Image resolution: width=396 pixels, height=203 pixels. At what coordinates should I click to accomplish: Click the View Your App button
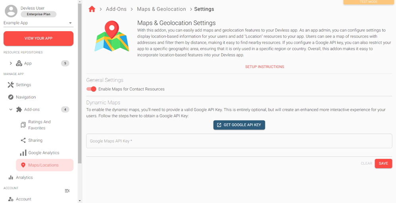pos(38,38)
